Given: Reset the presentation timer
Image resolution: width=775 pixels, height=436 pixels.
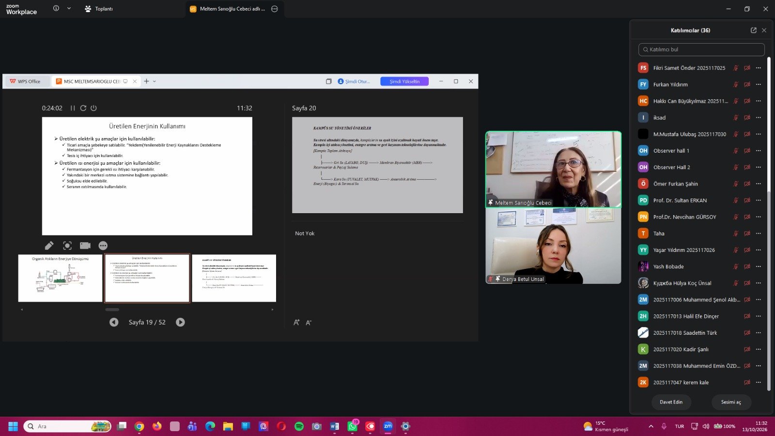Looking at the screenshot, I should click(83, 108).
